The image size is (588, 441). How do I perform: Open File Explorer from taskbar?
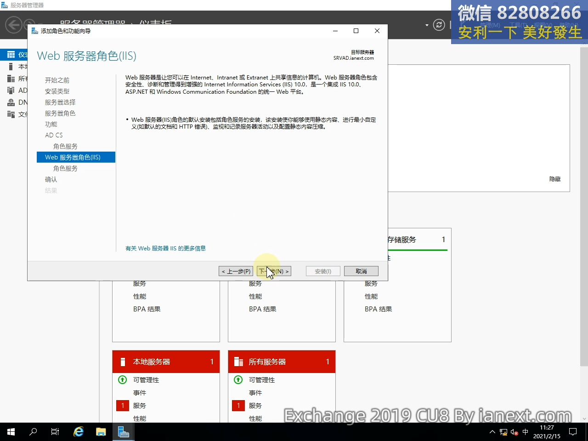[101, 432]
